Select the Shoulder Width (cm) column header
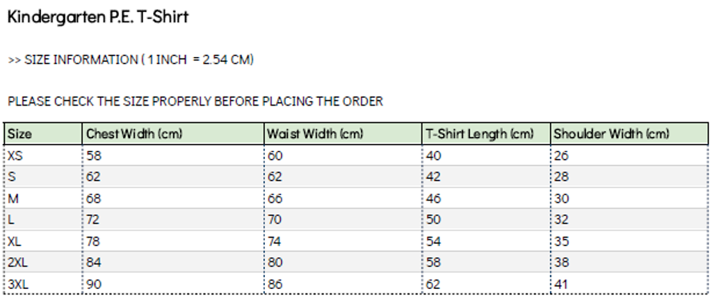This screenshot has width=712, height=298. pyautogui.click(x=611, y=134)
